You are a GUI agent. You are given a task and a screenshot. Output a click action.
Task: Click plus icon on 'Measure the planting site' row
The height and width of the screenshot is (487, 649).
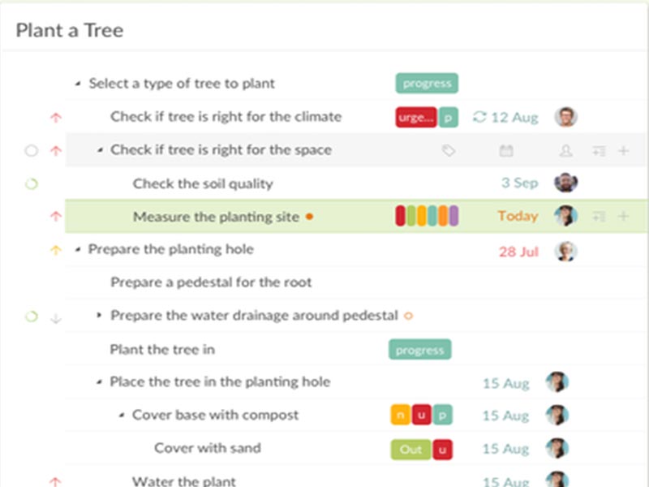pos(623,216)
